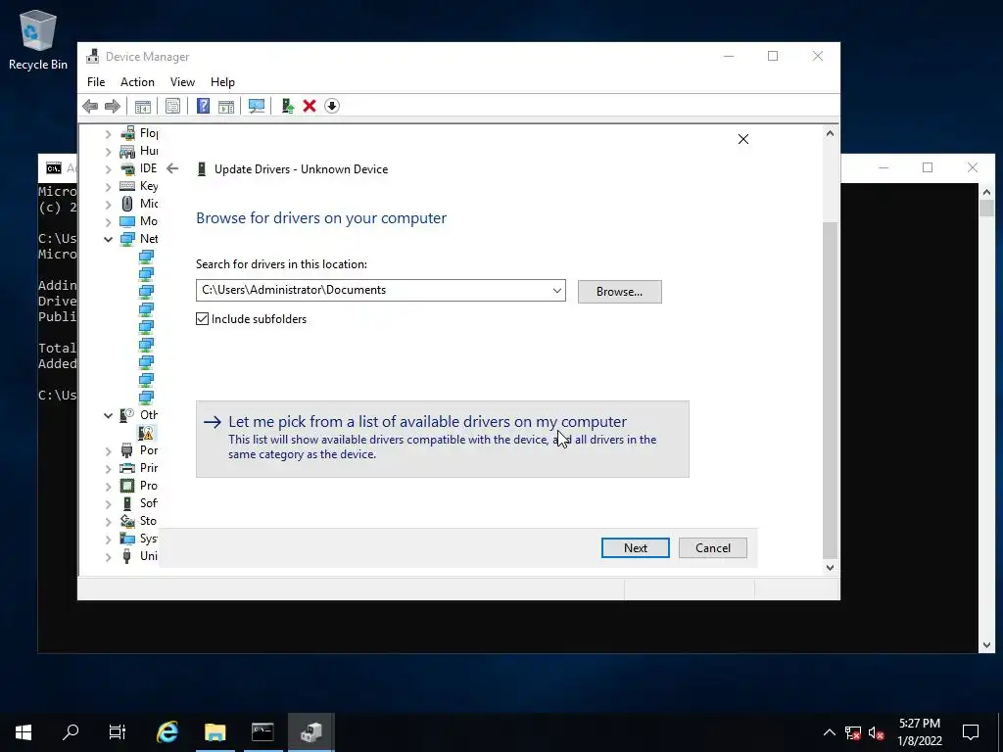This screenshot has height=752, width=1003.
Task: Click the taskbar Search magnifier
Action: 71,732
